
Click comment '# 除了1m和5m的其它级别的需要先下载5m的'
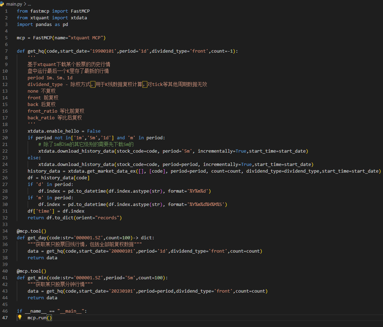pyautogui.click(x=86, y=145)
